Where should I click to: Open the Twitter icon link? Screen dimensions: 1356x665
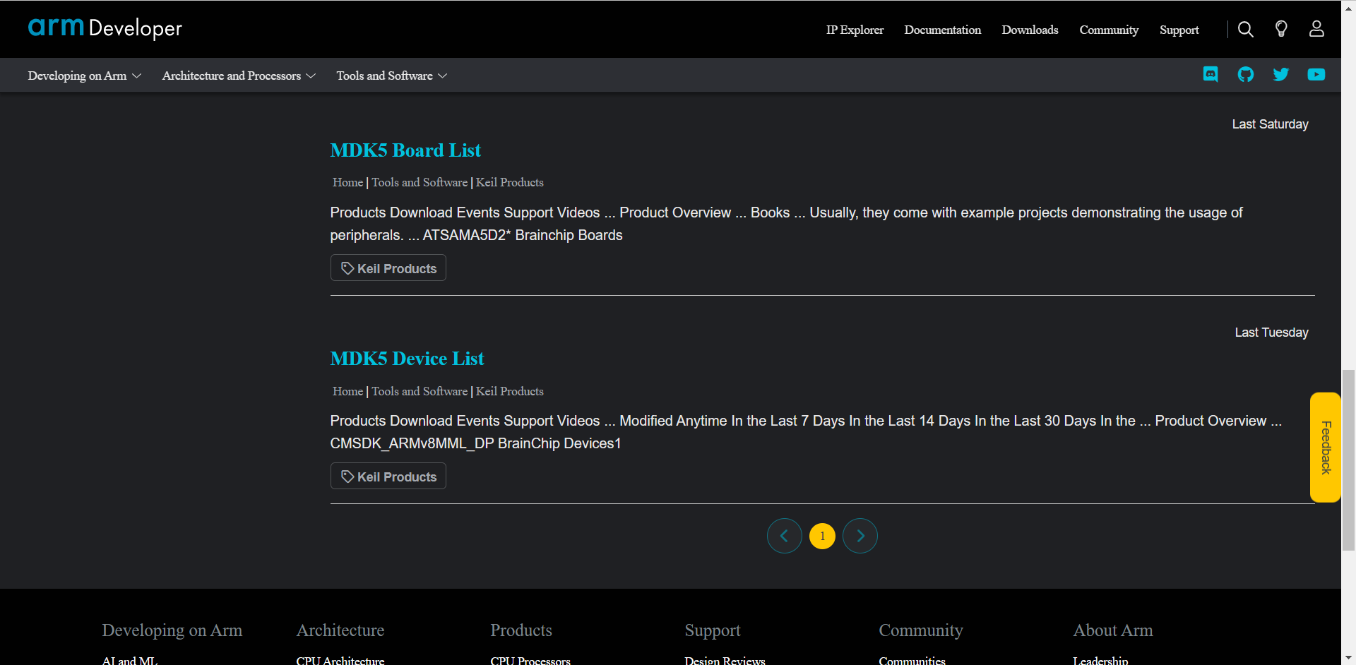(x=1281, y=74)
